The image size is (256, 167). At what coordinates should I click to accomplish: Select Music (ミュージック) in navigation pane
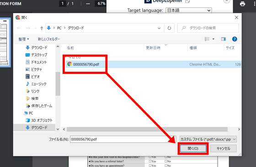[x=36, y=84]
